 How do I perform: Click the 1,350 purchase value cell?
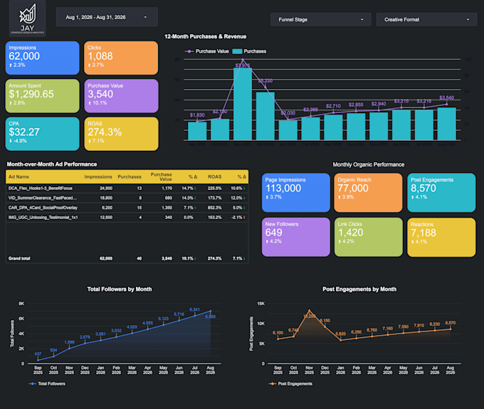(x=167, y=208)
